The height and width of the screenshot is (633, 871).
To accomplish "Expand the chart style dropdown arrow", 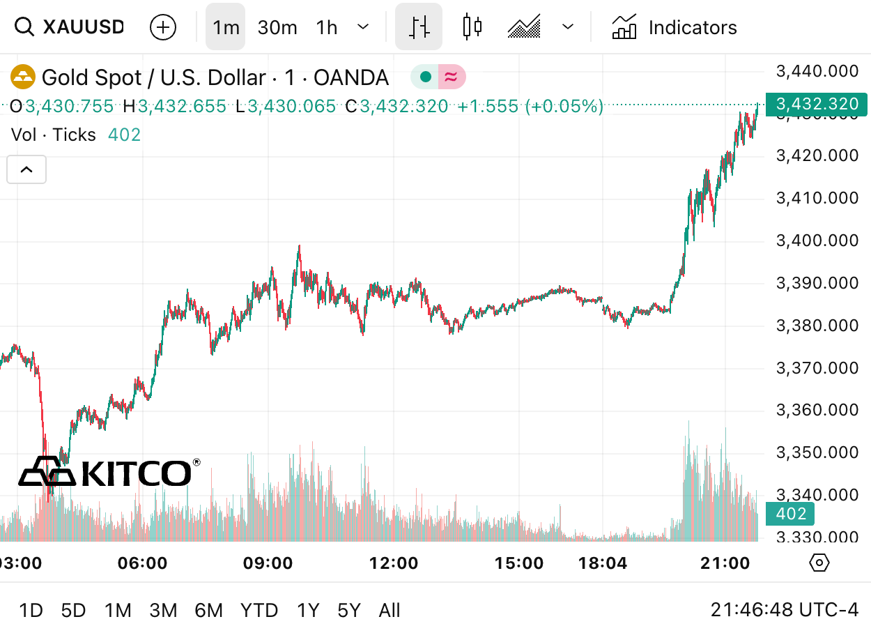I will point(568,27).
